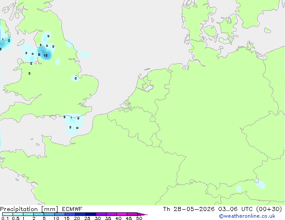Click the Precipitation [mm] title label
This screenshot has width=285, height=220.
[29, 209]
